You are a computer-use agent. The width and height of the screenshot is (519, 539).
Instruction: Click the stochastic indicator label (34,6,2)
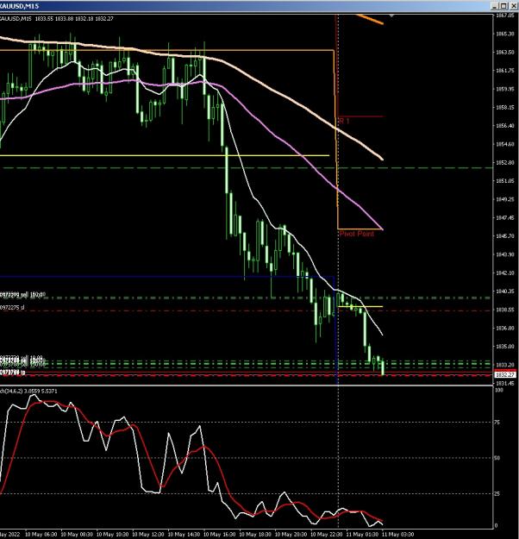[28, 392]
